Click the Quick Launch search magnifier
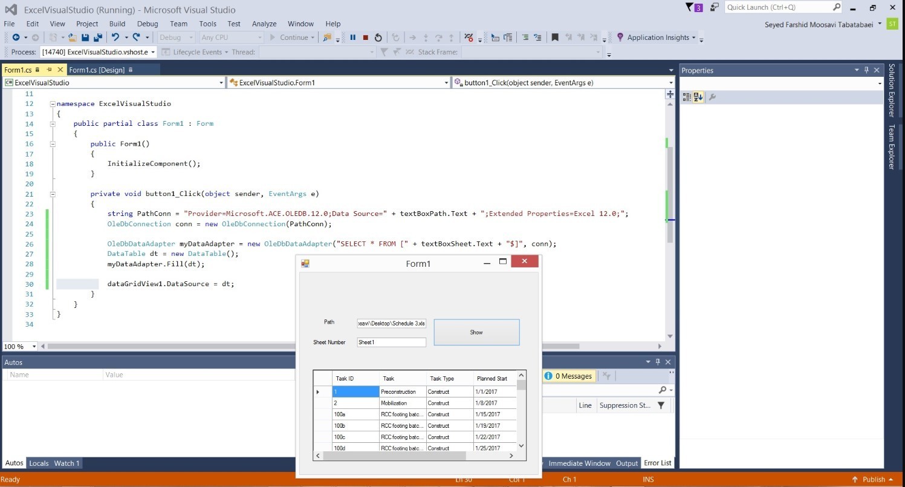Screen dimensions: 905x487 pyautogui.click(x=837, y=7)
